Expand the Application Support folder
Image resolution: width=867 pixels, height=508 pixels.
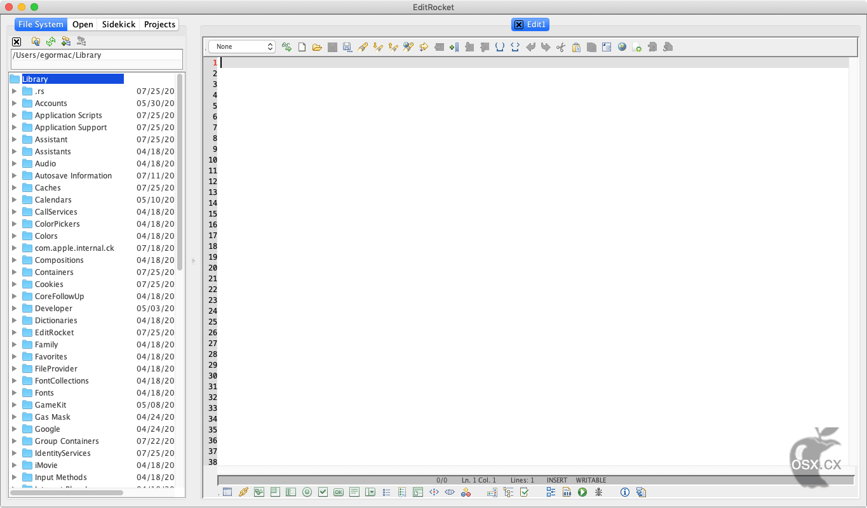point(15,127)
